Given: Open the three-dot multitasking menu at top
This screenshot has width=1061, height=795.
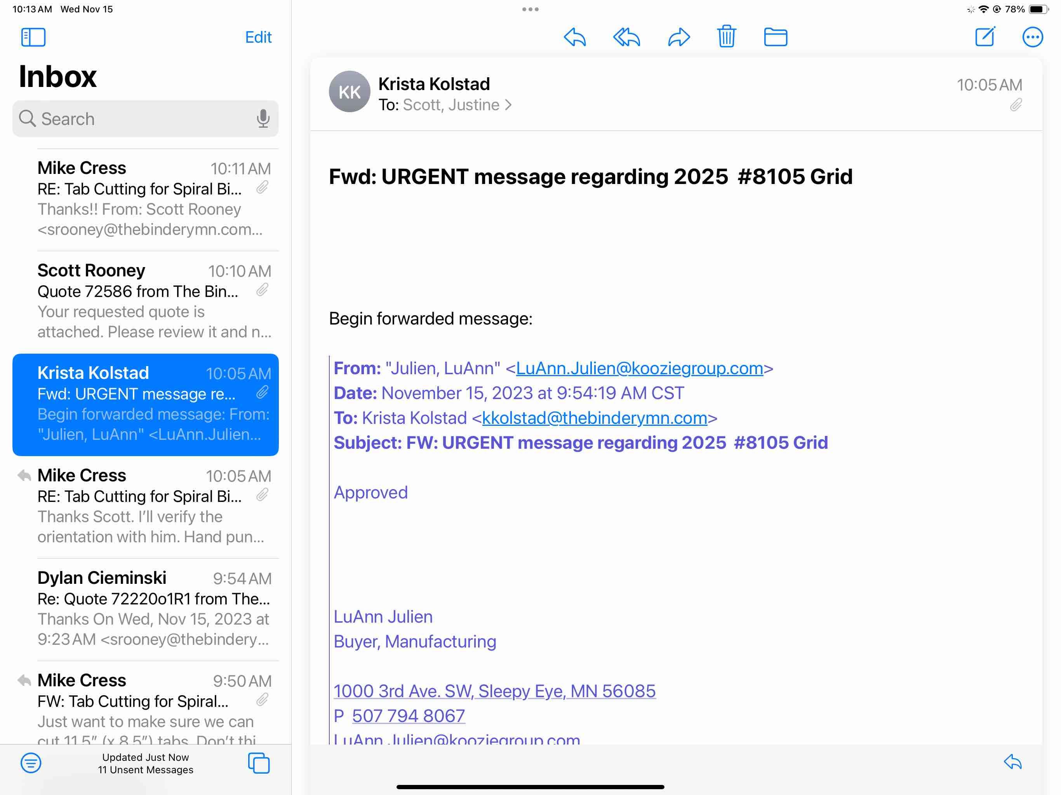Looking at the screenshot, I should pos(530,9).
